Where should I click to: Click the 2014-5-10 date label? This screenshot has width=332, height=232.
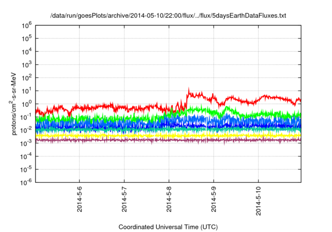pos(258,201)
